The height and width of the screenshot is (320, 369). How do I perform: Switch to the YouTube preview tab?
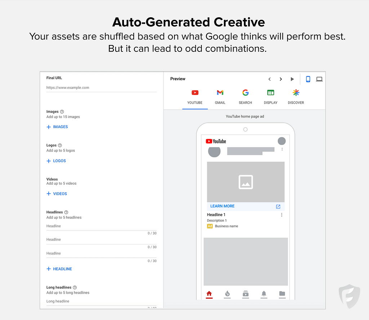pyautogui.click(x=195, y=97)
